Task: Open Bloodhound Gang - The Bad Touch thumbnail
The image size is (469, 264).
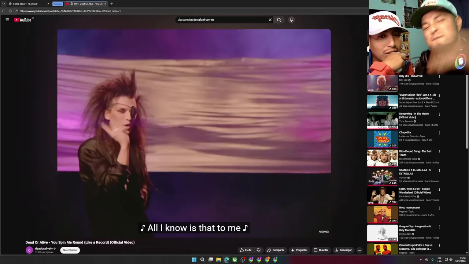Action: click(382, 158)
